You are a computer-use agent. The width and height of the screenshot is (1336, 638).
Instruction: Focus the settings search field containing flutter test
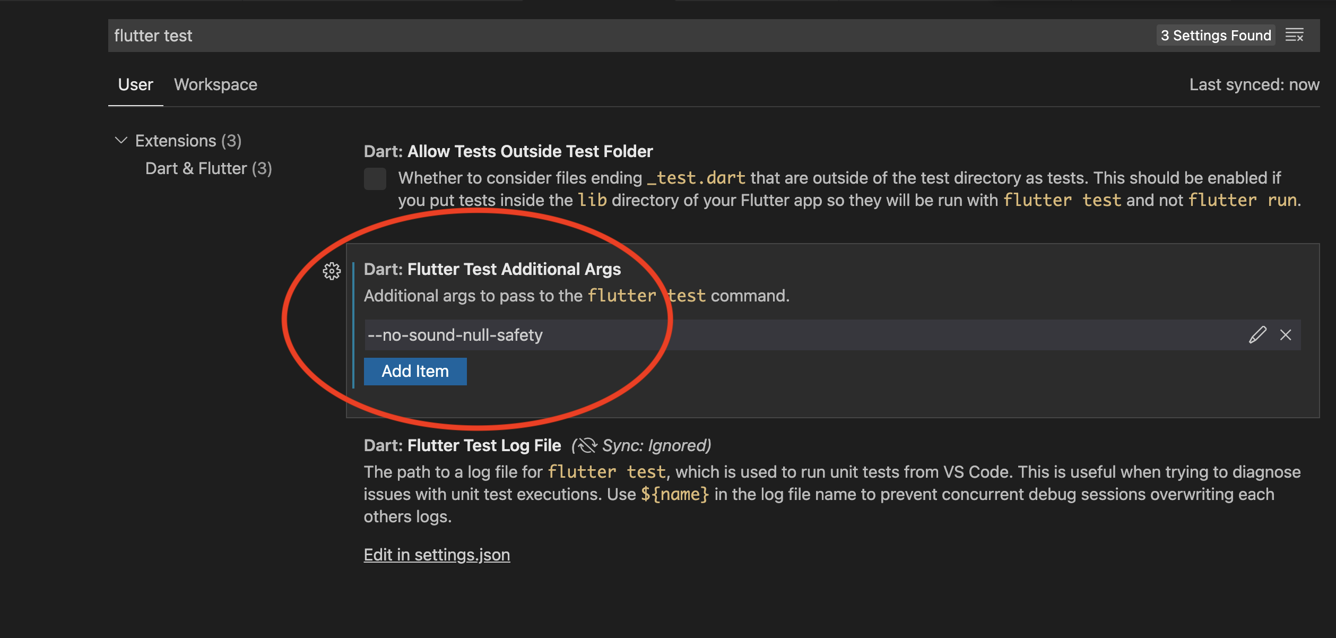pyautogui.click(x=631, y=36)
